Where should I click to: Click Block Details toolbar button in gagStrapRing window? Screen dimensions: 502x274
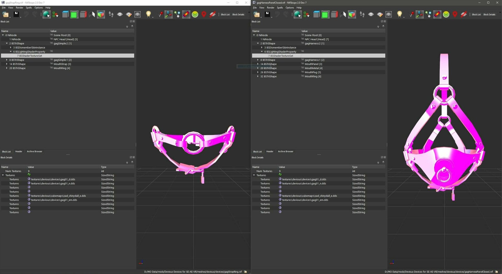coord(238,14)
